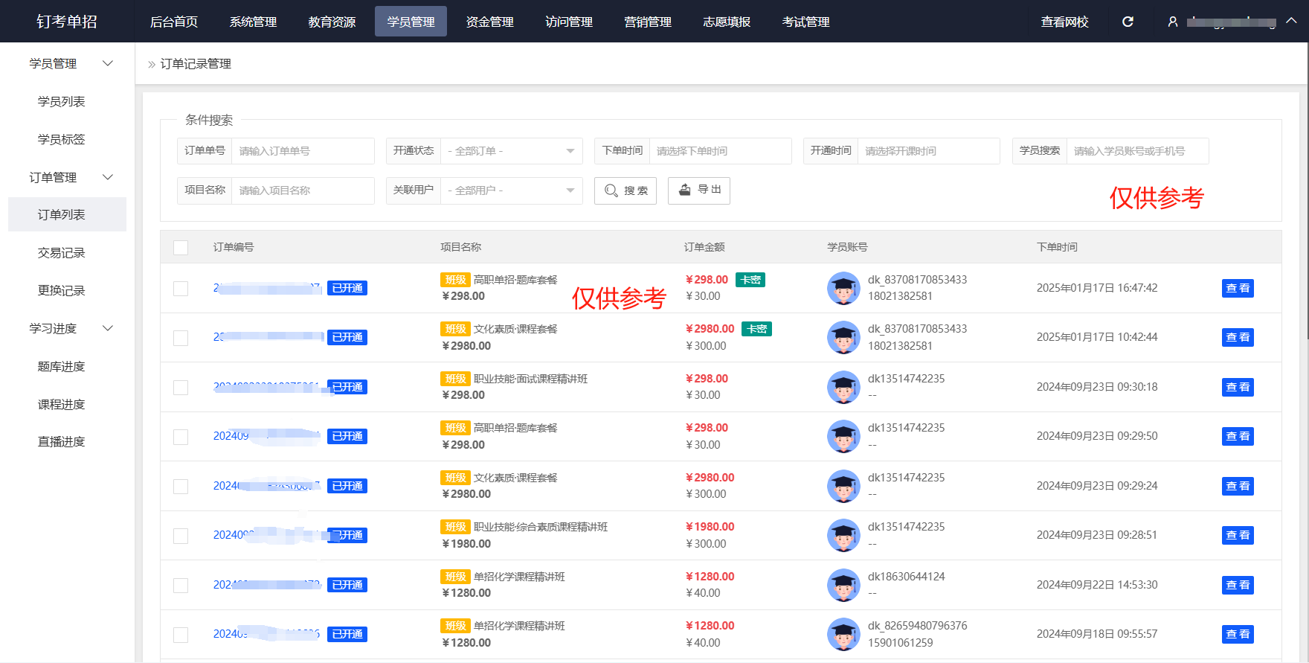
Task: Click the first order's student avatar
Action: click(x=843, y=288)
